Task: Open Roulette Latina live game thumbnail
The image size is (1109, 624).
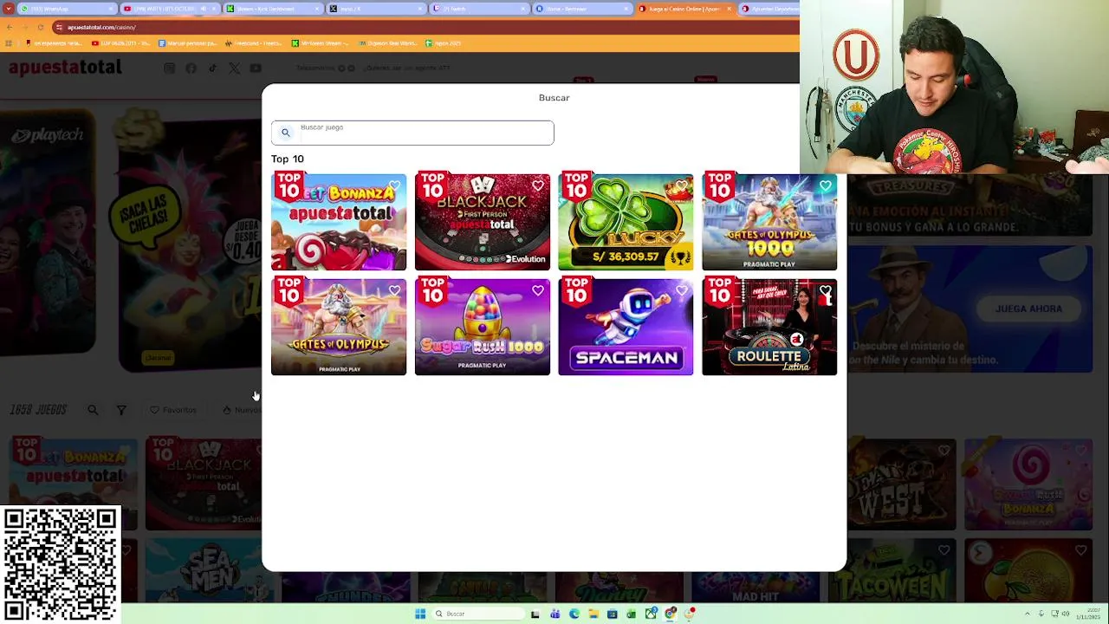Action: pyautogui.click(x=769, y=327)
